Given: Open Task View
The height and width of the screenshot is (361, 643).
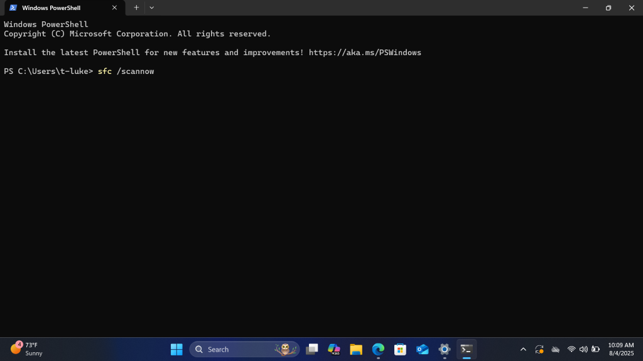Looking at the screenshot, I should [x=311, y=349].
